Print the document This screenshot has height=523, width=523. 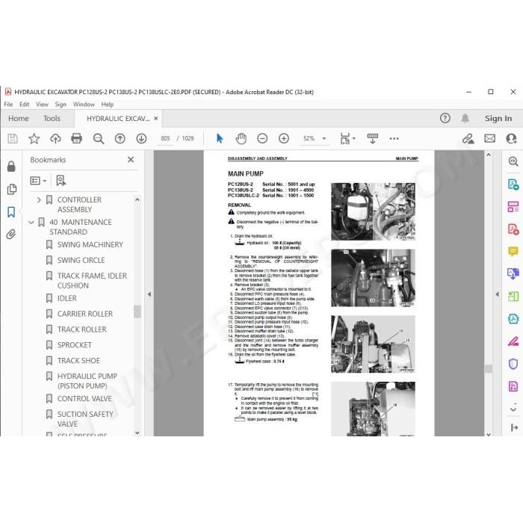[77, 138]
